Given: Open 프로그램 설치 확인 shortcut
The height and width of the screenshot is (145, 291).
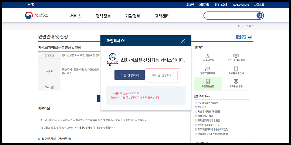Looking at the screenshot, I should (x=236, y=58).
